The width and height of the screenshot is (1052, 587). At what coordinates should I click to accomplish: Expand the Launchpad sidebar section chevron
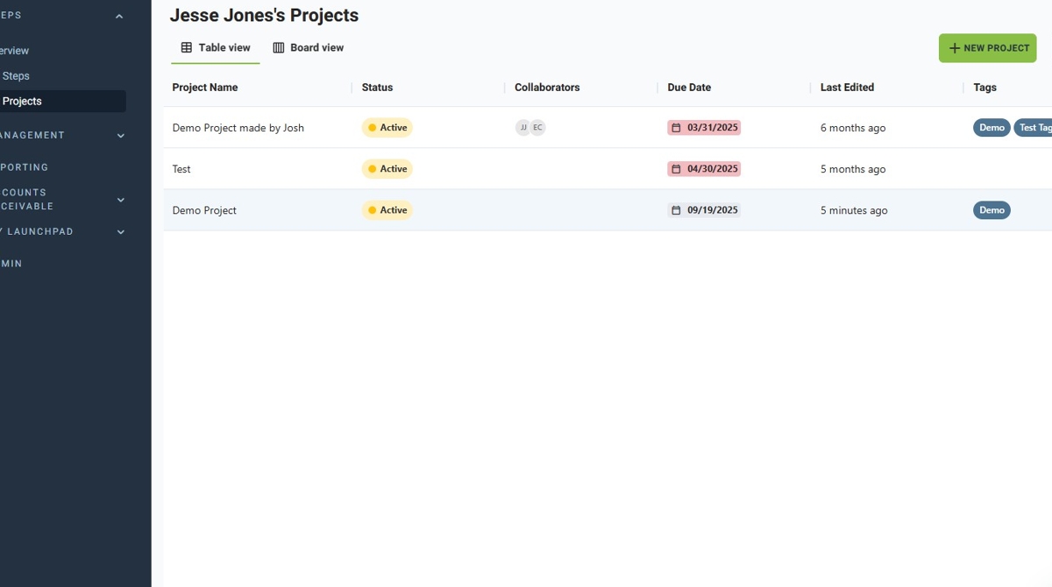(121, 232)
